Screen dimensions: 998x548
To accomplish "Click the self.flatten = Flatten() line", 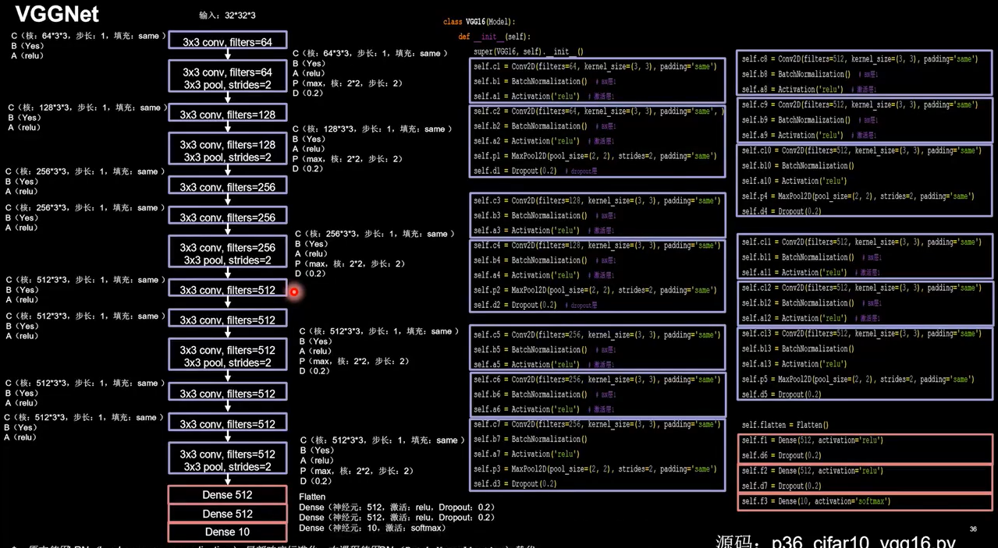I will 785,426.
